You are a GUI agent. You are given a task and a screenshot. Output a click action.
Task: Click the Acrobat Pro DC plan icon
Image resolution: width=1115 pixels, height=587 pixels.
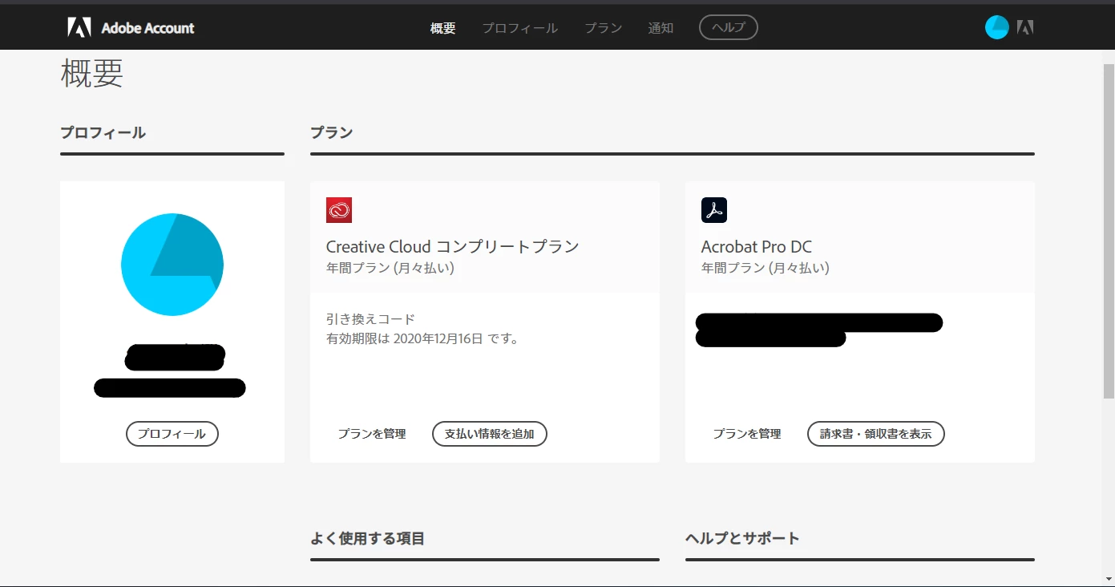(x=714, y=210)
